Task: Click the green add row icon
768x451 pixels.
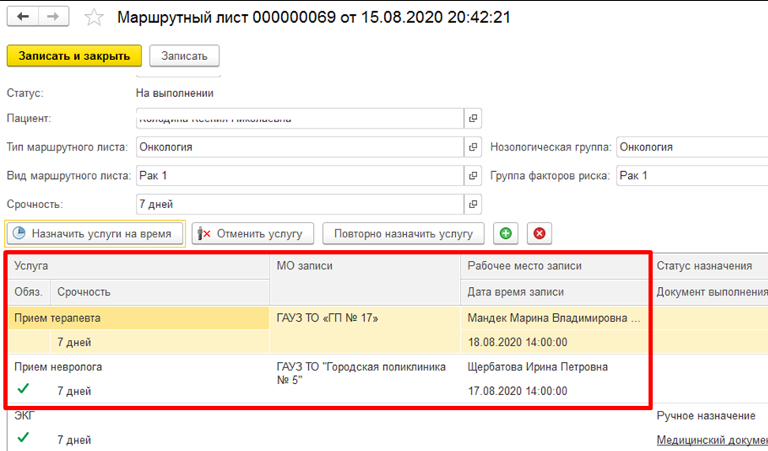Action: (505, 233)
